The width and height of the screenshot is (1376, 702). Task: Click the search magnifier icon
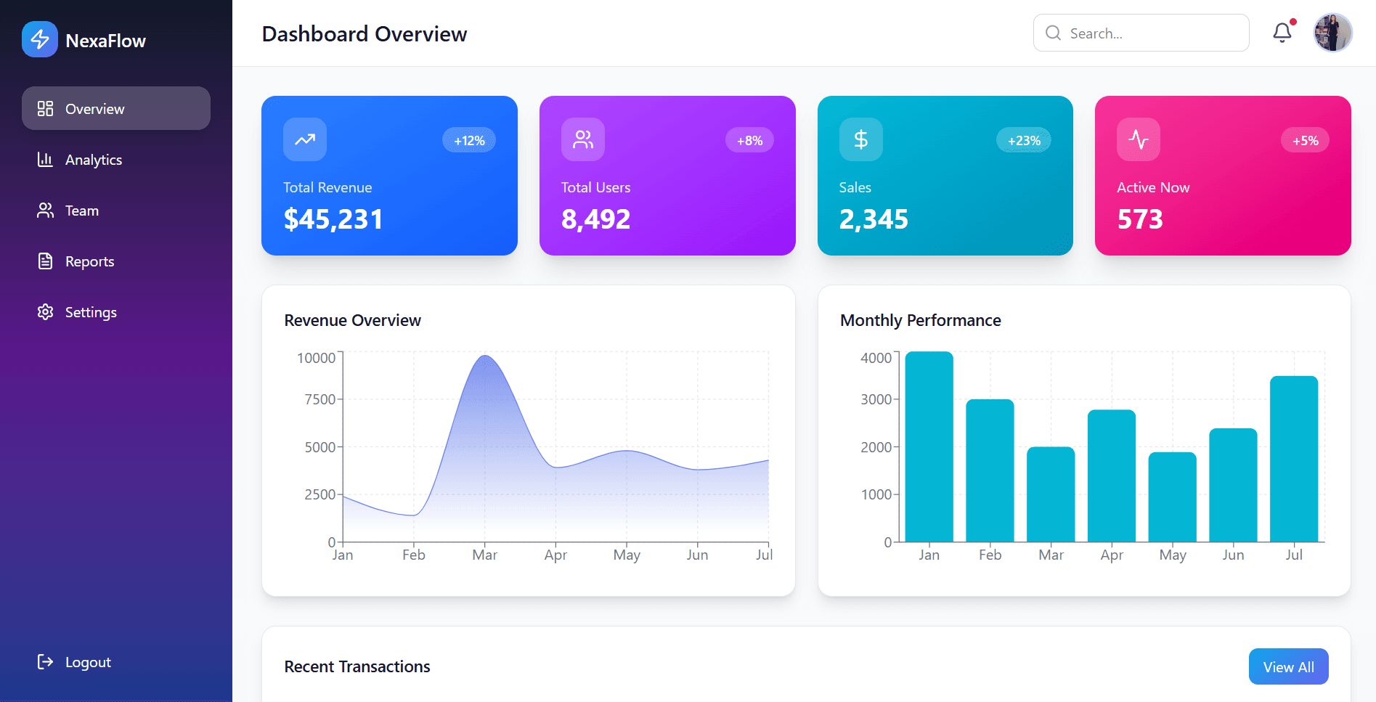tap(1053, 33)
